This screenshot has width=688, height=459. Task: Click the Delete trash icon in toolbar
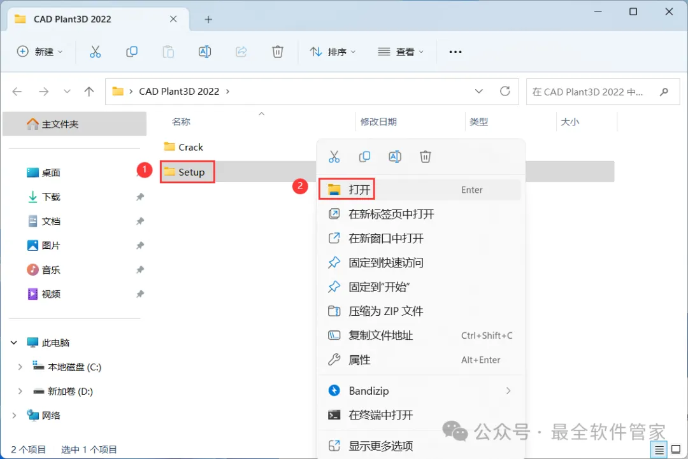[x=277, y=52]
